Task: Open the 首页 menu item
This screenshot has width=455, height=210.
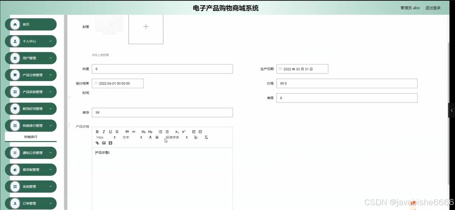Action: pyautogui.click(x=31, y=24)
